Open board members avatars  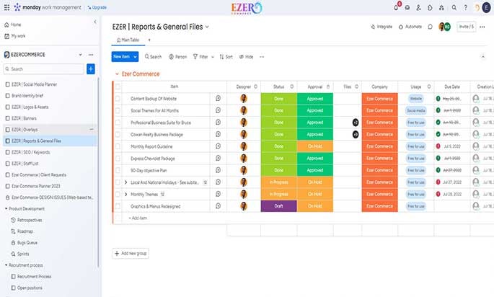pos(444,27)
